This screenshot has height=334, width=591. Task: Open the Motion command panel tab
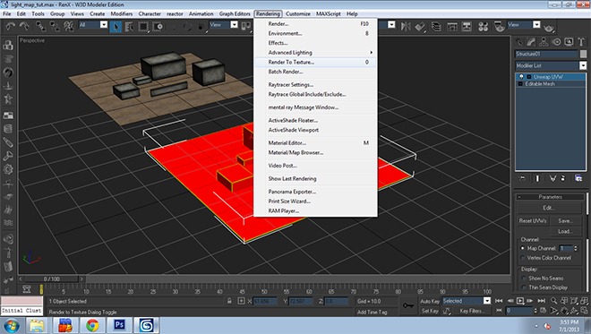coord(556,42)
